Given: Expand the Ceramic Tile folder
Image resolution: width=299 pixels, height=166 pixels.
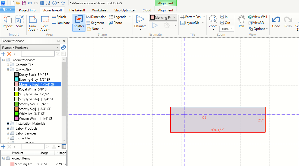Looking at the screenshot, I should [x=8, y=65].
